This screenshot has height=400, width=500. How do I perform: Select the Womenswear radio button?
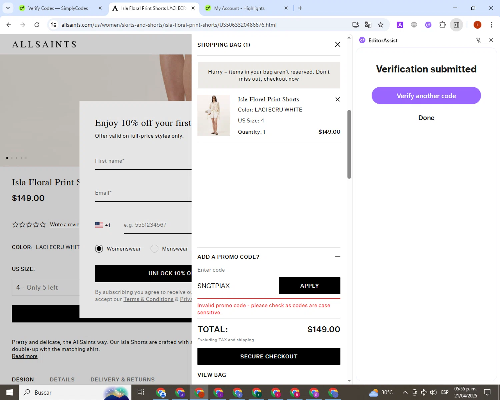pos(99,249)
